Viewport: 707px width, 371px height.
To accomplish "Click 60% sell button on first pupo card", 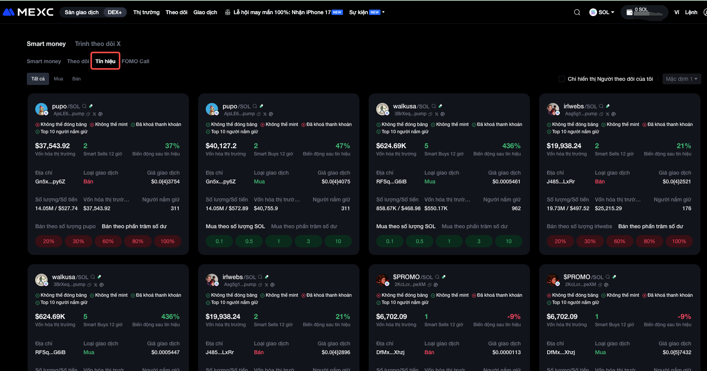I will click(108, 241).
